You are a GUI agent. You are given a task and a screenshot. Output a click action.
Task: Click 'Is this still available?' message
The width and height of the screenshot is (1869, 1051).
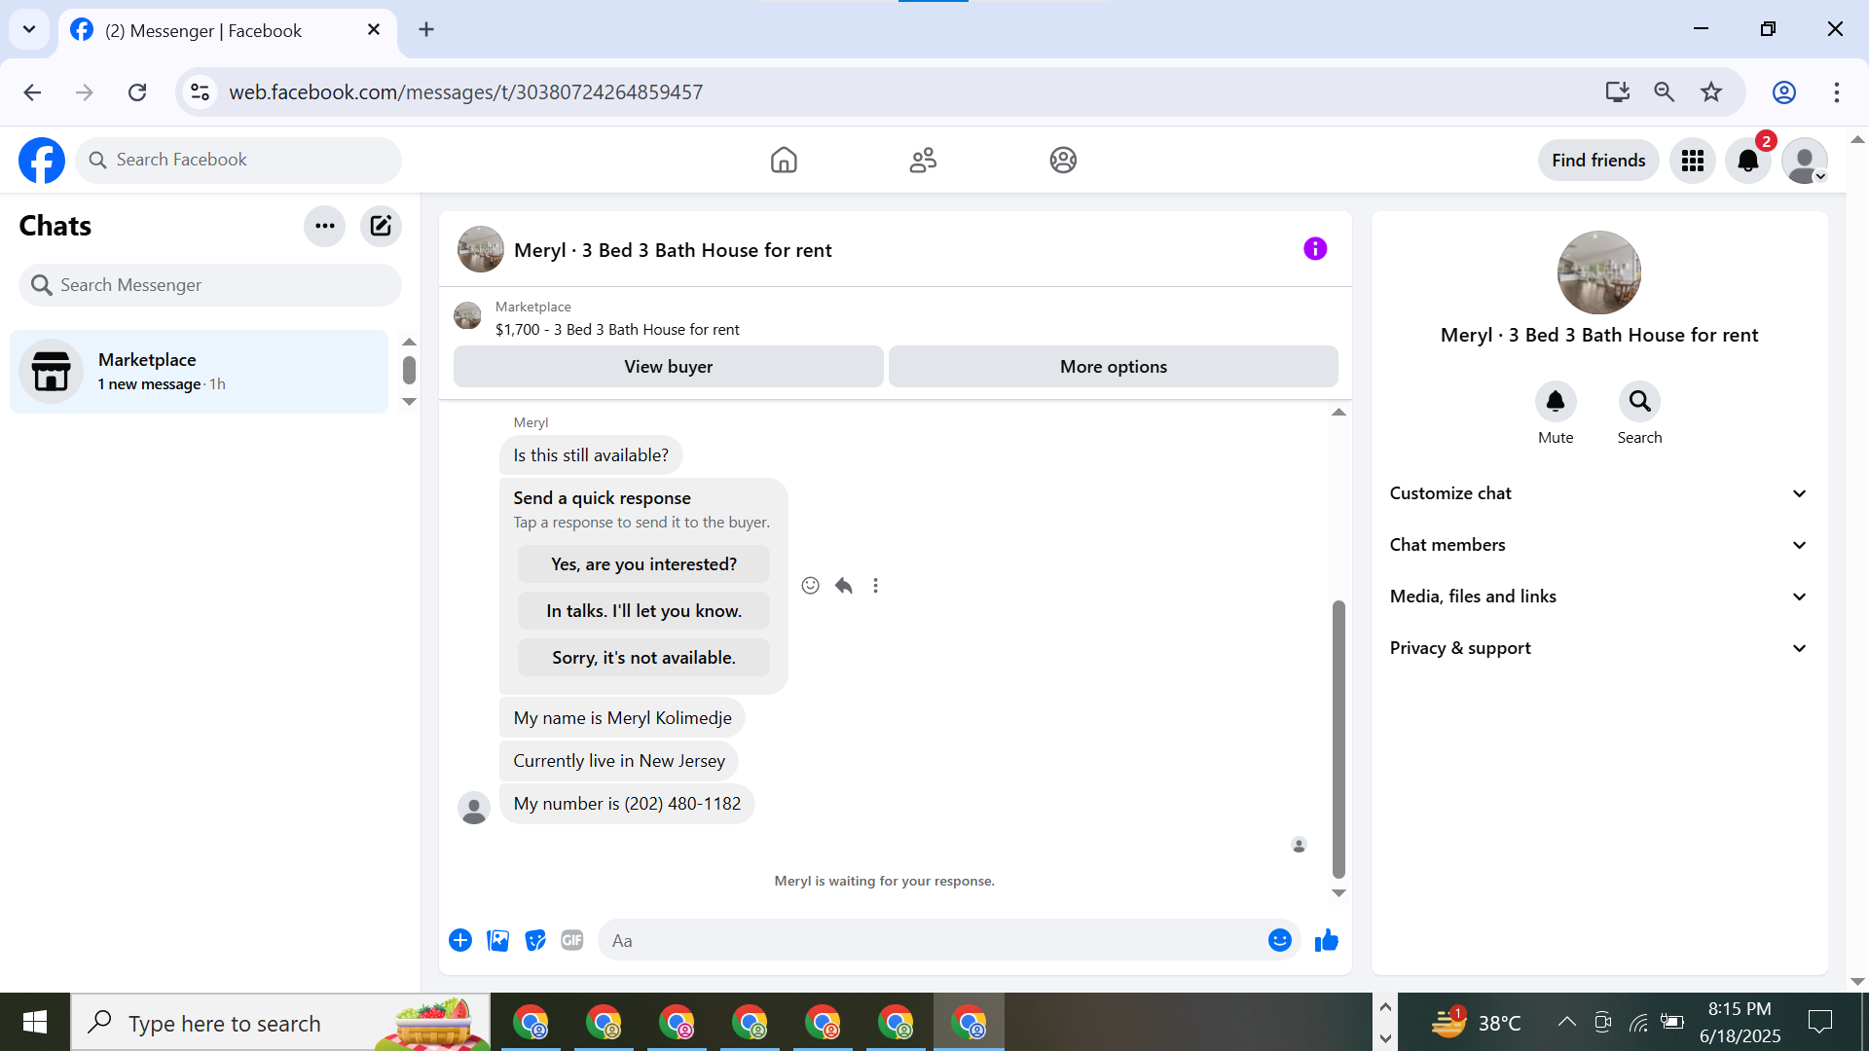pyautogui.click(x=591, y=455)
